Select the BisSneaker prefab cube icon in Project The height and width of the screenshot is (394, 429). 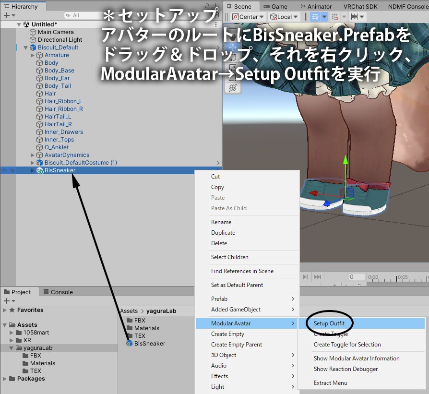click(129, 344)
